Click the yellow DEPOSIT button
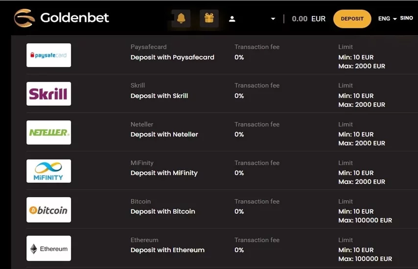418x269 pixels. (352, 19)
